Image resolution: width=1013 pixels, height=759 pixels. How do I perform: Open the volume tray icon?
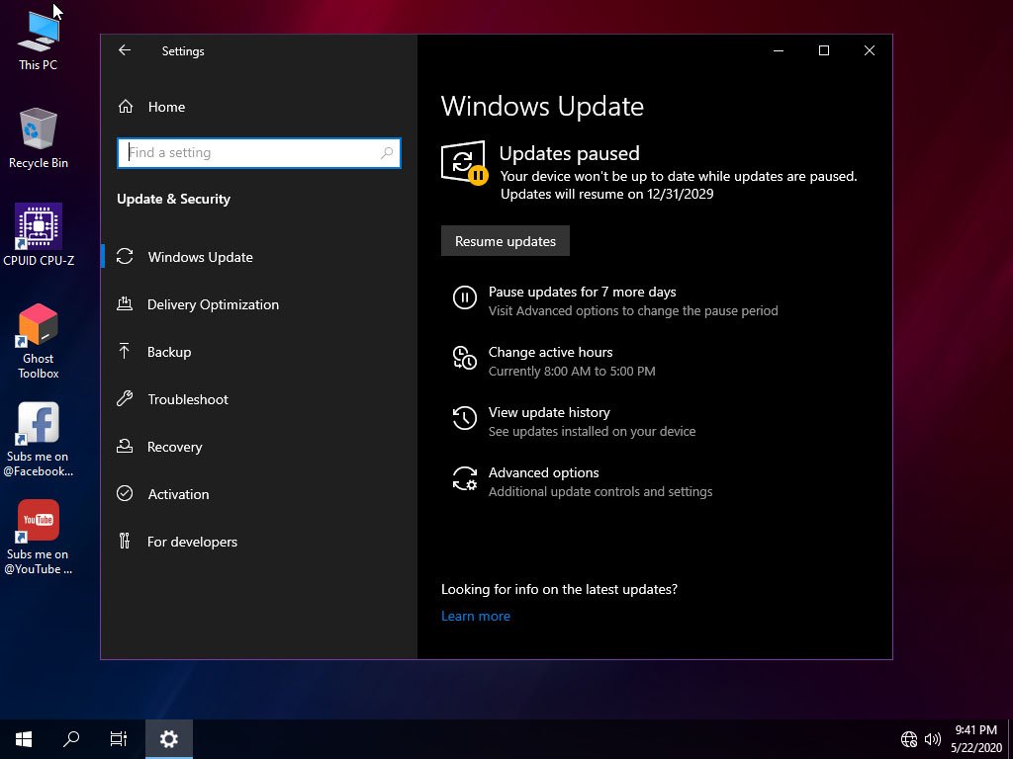[x=932, y=739]
